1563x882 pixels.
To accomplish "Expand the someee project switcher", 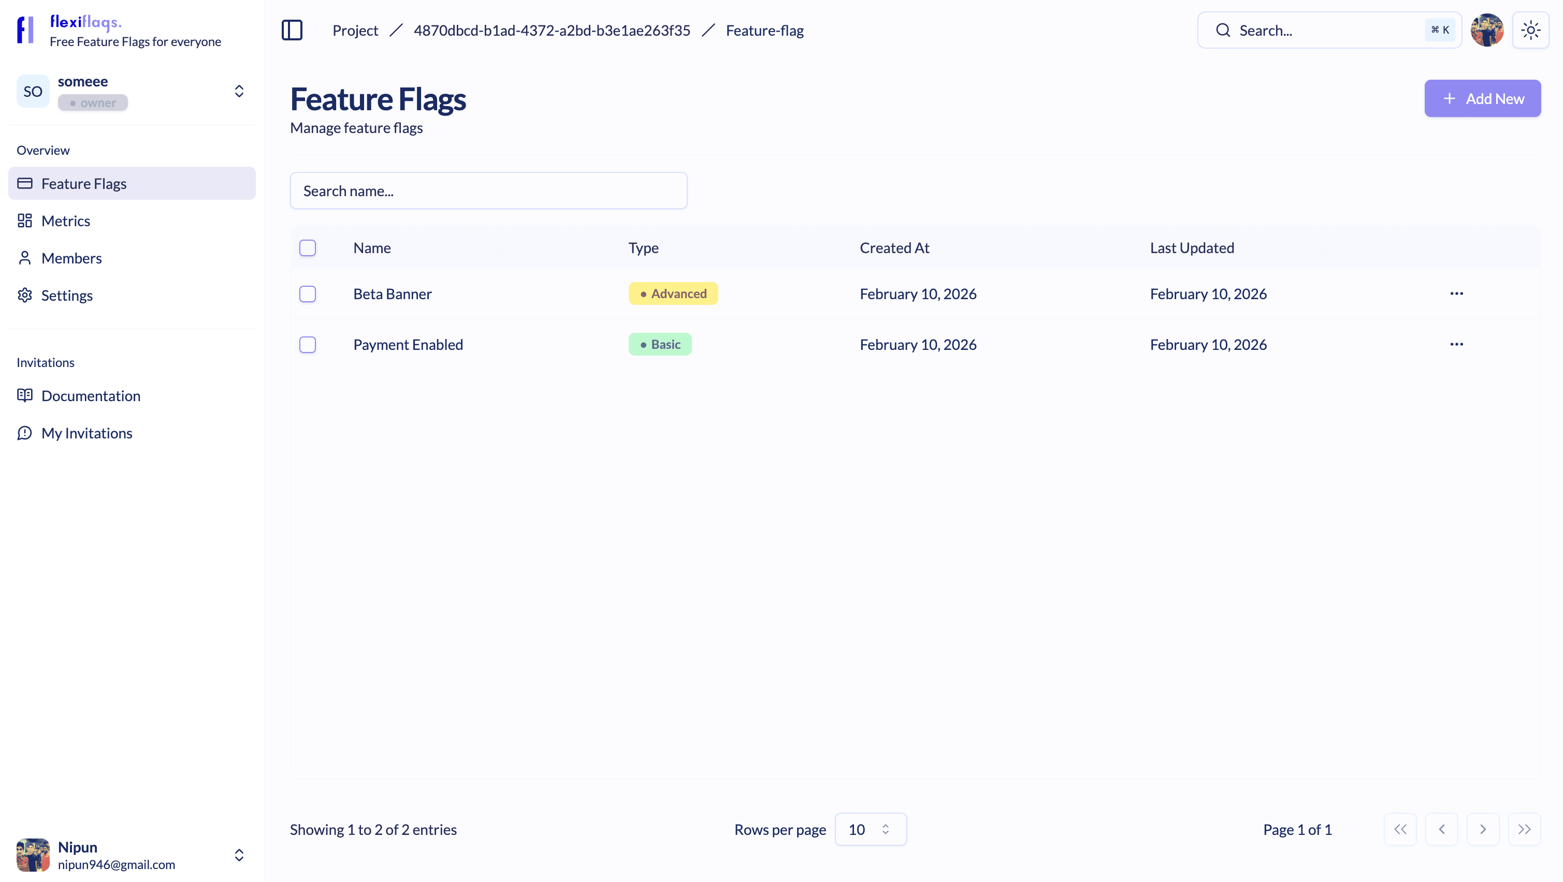I will [239, 91].
